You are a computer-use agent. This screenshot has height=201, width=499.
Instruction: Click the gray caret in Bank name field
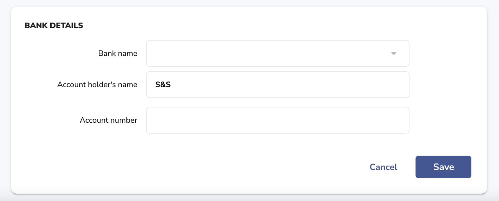coord(394,54)
